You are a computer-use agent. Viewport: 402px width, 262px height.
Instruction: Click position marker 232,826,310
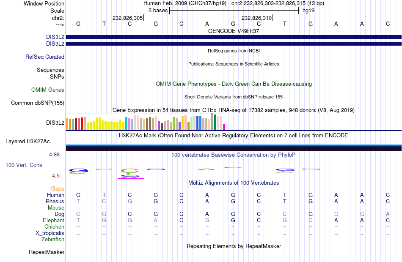click(x=256, y=18)
